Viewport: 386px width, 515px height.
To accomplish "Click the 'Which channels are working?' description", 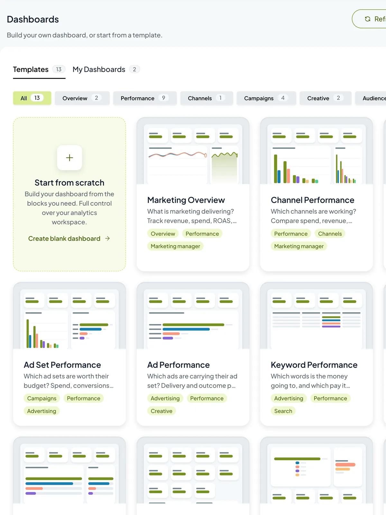I will (314, 216).
